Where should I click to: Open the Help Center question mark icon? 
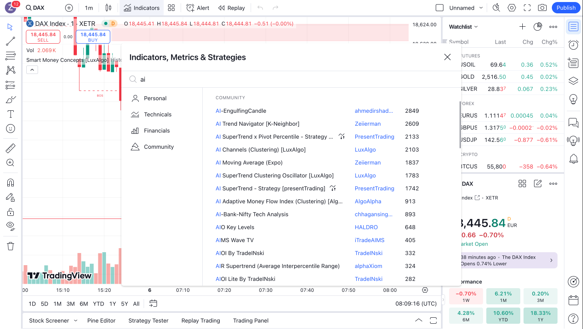(x=573, y=319)
